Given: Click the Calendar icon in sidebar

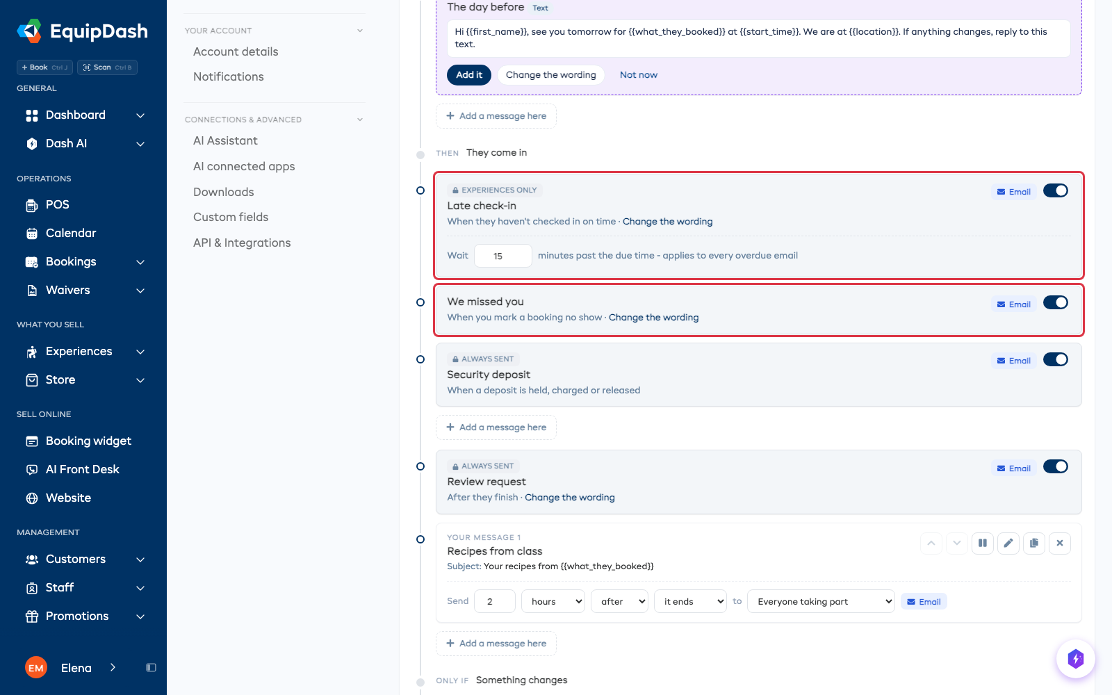Looking at the screenshot, I should 32,234.
